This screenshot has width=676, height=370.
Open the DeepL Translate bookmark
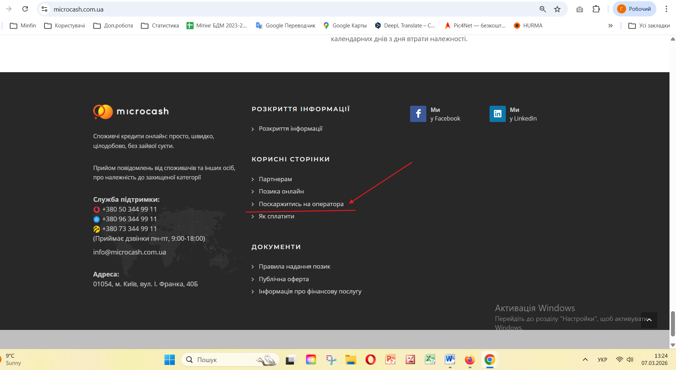pyautogui.click(x=405, y=26)
